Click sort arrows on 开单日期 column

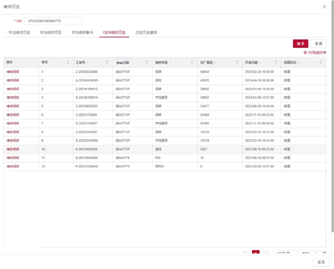[x=276, y=62]
